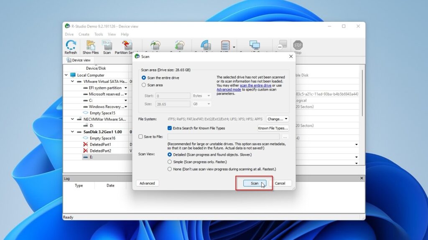Image resolution: width=428 pixels, height=240 pixels.
Task: Launch Partition Search from the toolbar
Action: coord(127,45)
